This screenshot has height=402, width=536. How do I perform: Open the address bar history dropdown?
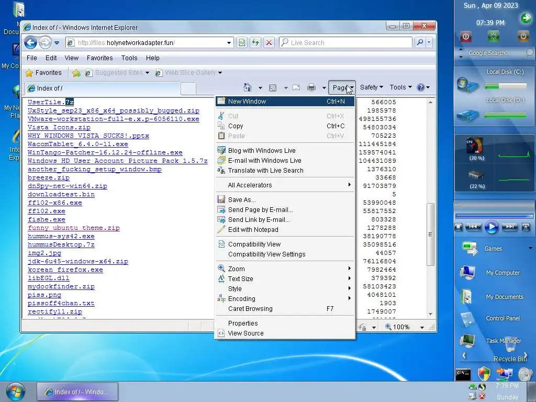point(229,43)
